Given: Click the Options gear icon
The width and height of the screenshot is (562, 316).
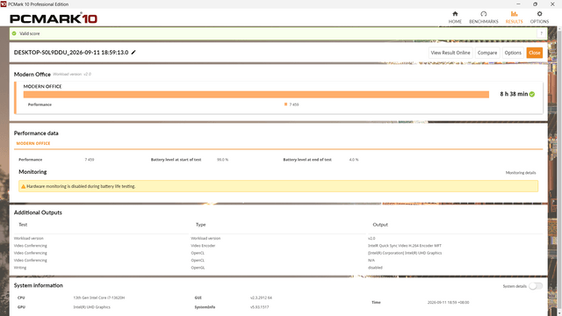Looking at the screenshot, I should tap(539, 14).
